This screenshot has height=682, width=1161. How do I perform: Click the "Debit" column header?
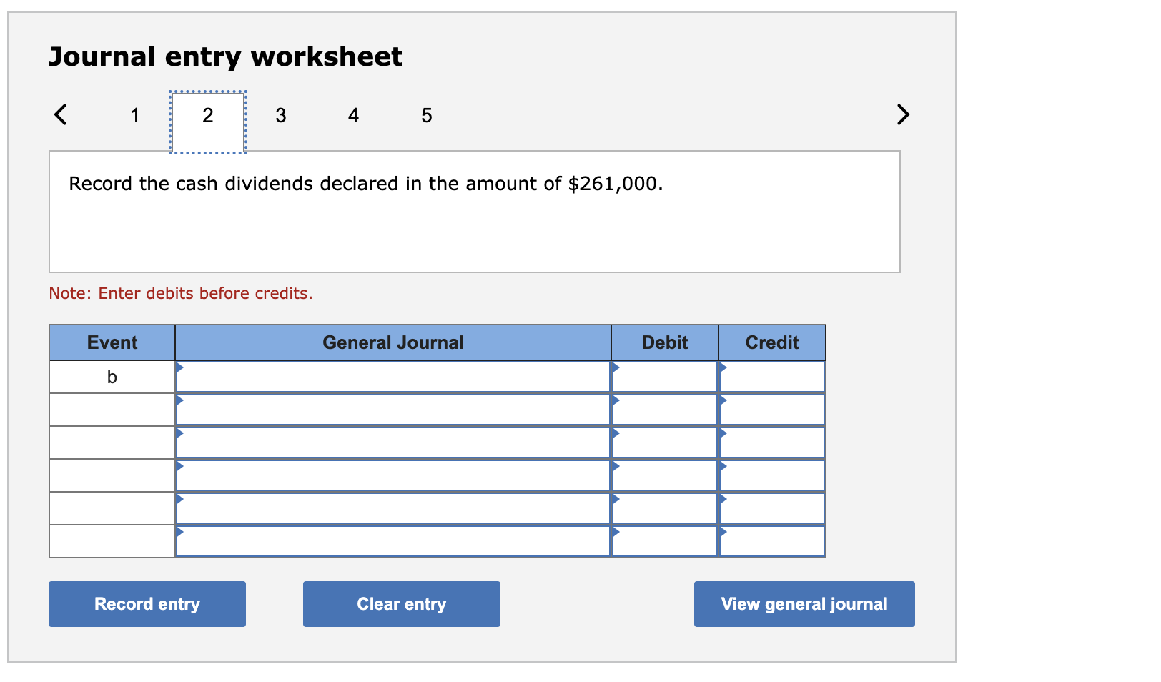(x=665, y=342)
